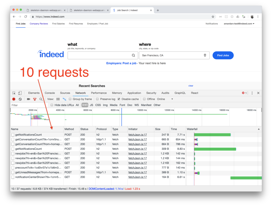Switch to the Console tab
Image resolution: width=272 pixels, height=206 pixels.
50,93
